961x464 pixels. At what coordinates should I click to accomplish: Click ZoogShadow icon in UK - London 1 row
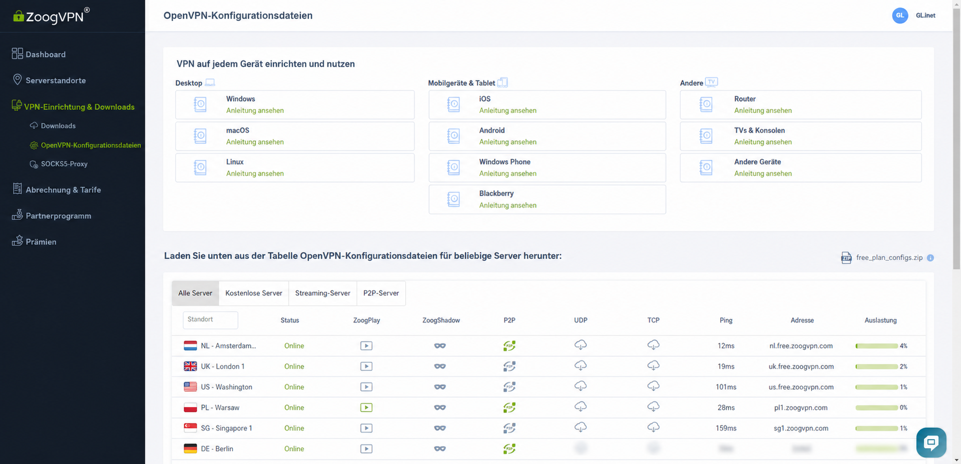pos(440,366)
